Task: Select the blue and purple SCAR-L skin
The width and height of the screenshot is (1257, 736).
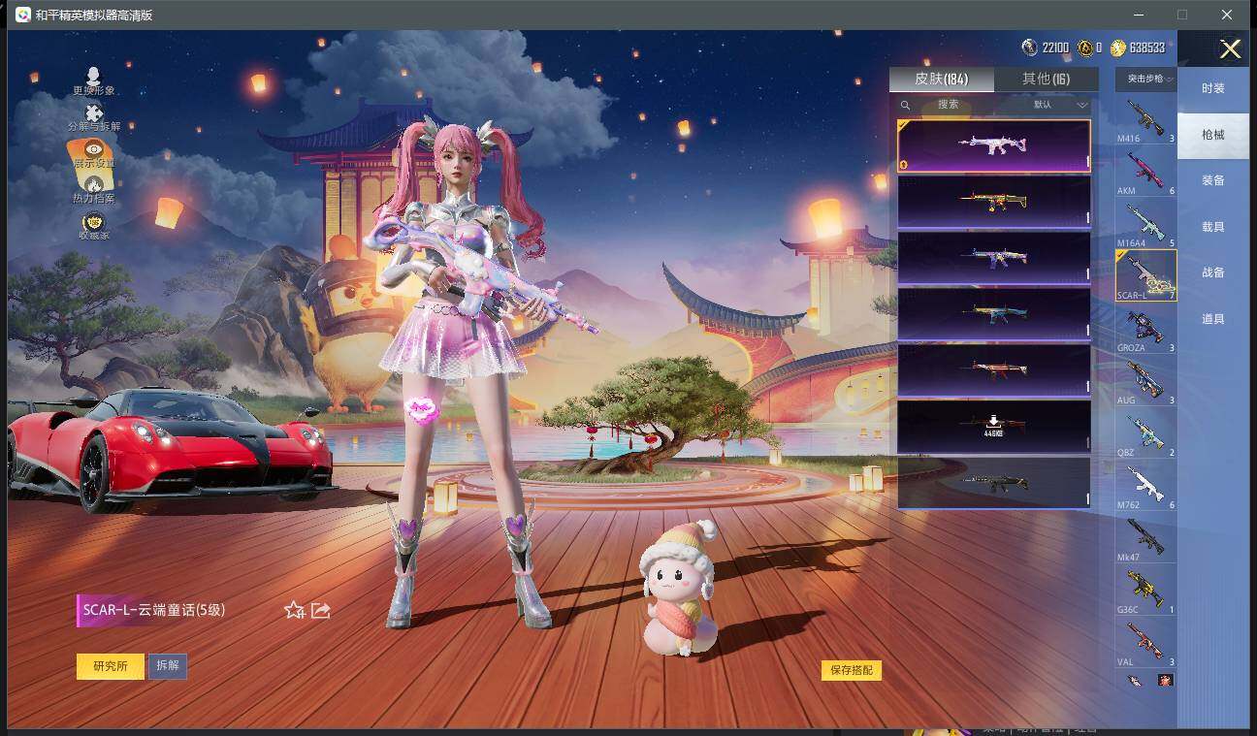Action: pyautogui.click(x=994, y=258)
